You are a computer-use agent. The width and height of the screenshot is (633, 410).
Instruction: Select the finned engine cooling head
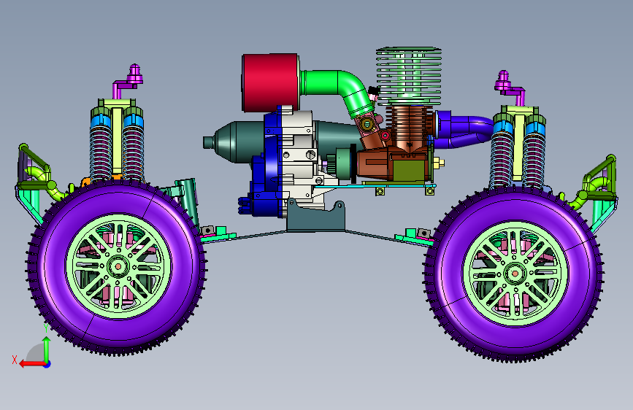(x=409, y=76)
